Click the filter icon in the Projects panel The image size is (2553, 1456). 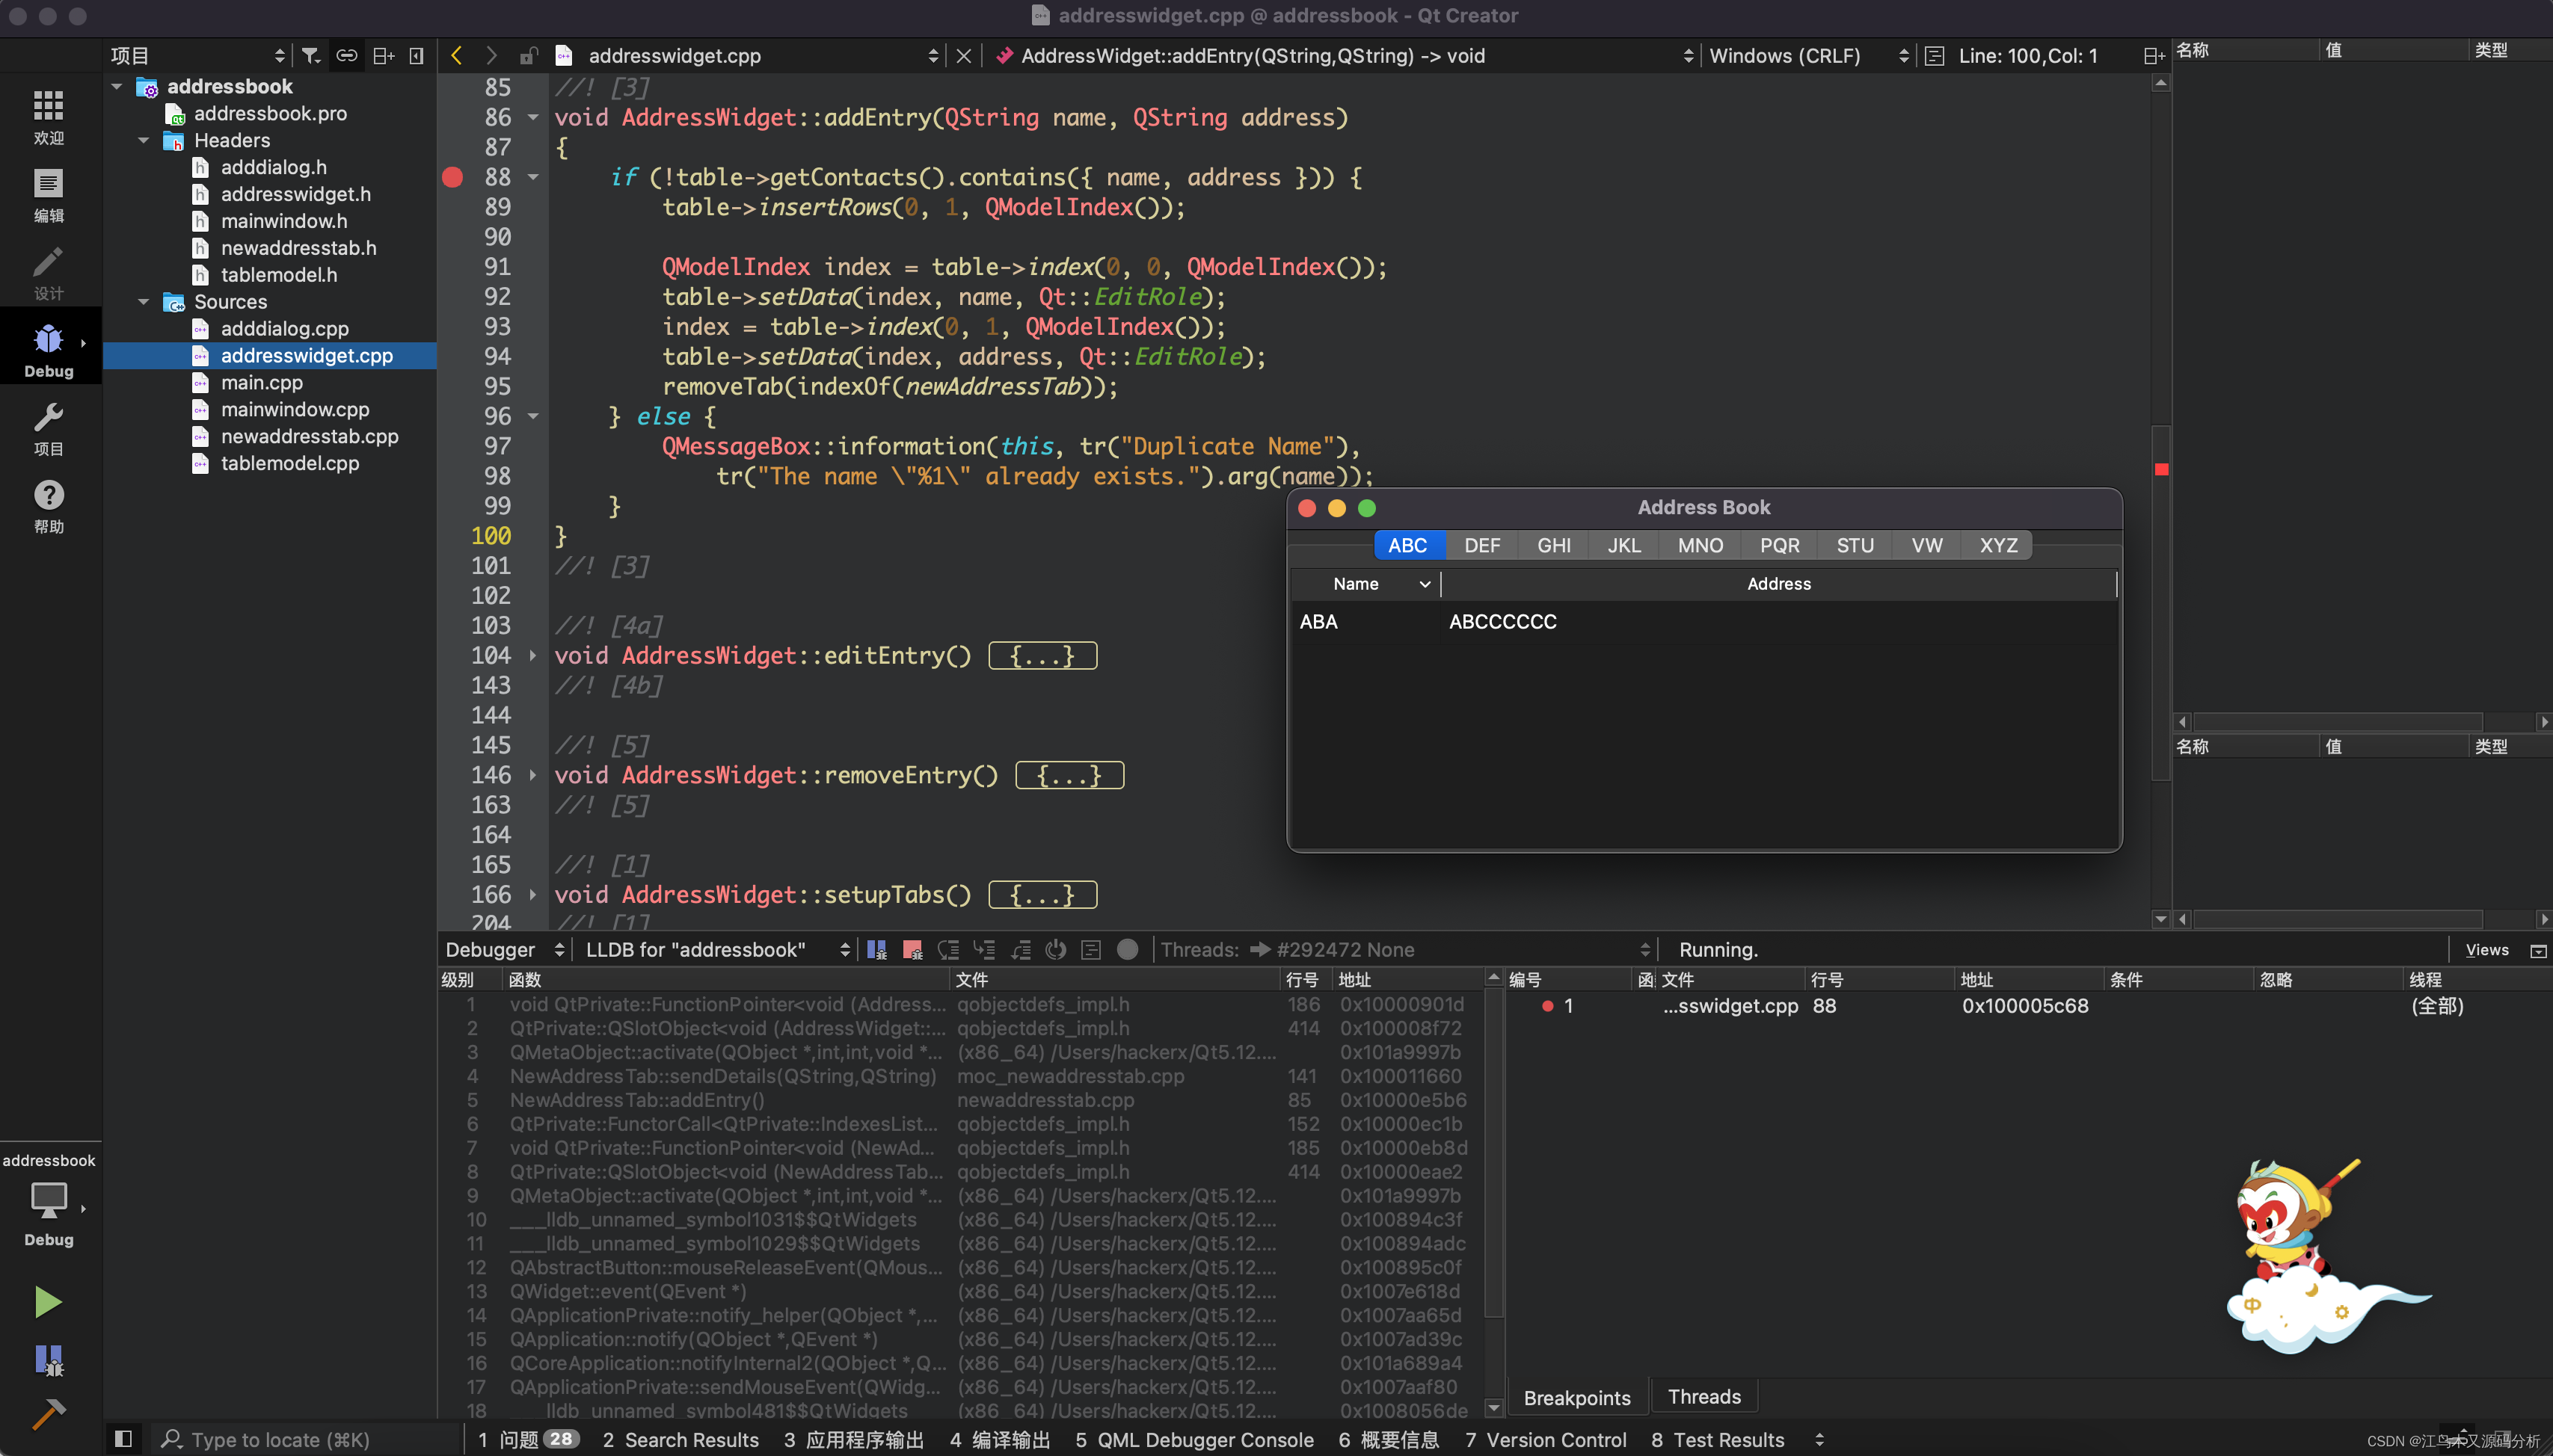tap(311, 56)
